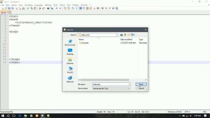The width and height of the screenshot is (210, 118).
Task: Open Cortana search circle on taskbar
Action: [x=8, y=116]
